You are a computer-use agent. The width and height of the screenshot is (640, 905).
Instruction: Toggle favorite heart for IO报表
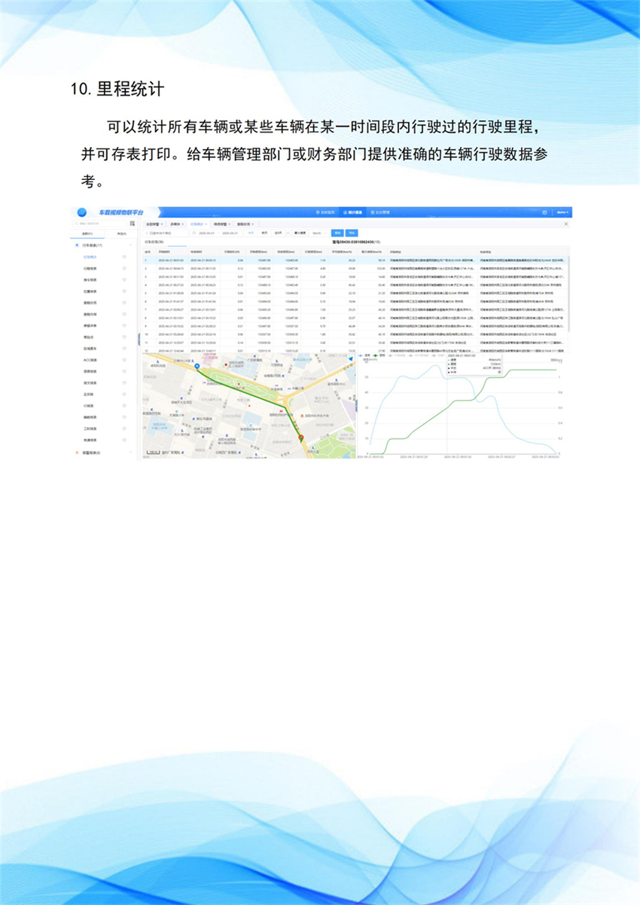coord(123,406)
